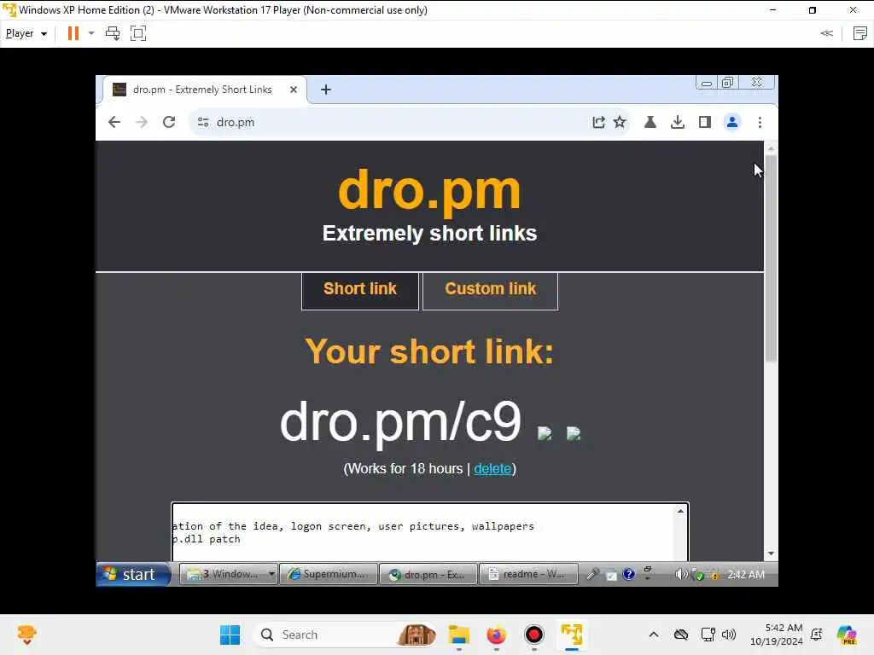874x655 pixels.
Task: Pause the virtual machine
Action: point(73,33)
